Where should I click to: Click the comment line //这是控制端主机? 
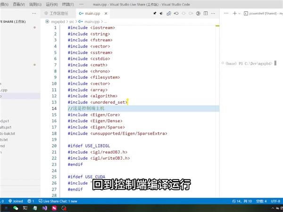click(x=86, y=108)
